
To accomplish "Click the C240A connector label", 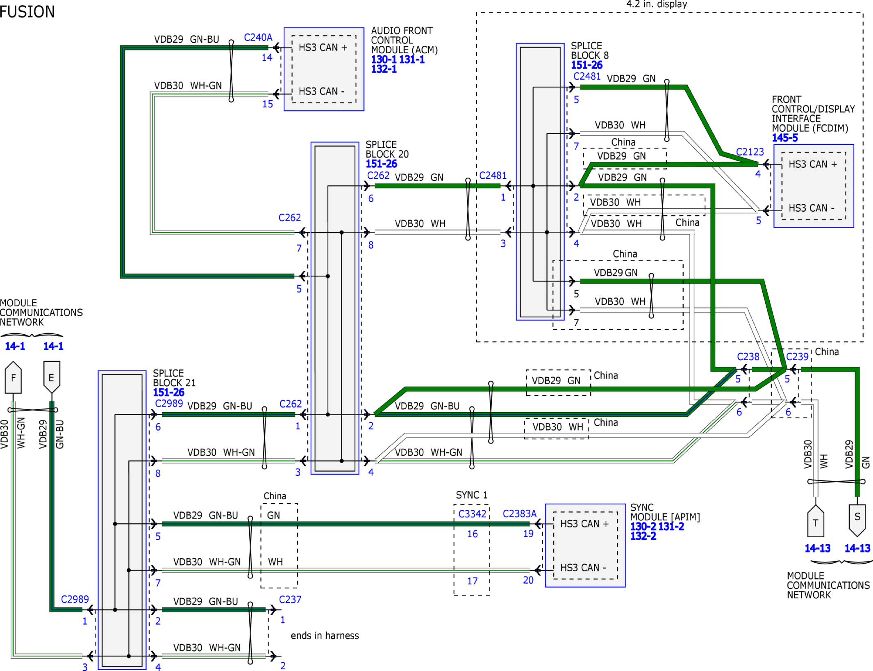I will 258,37.
